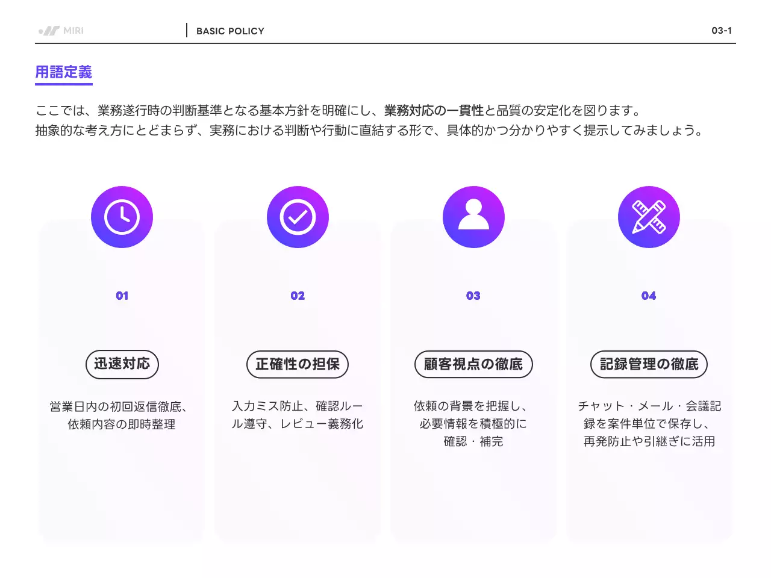Click the MIRI logo in the header
Screen dimensions: 771x578
62,31
